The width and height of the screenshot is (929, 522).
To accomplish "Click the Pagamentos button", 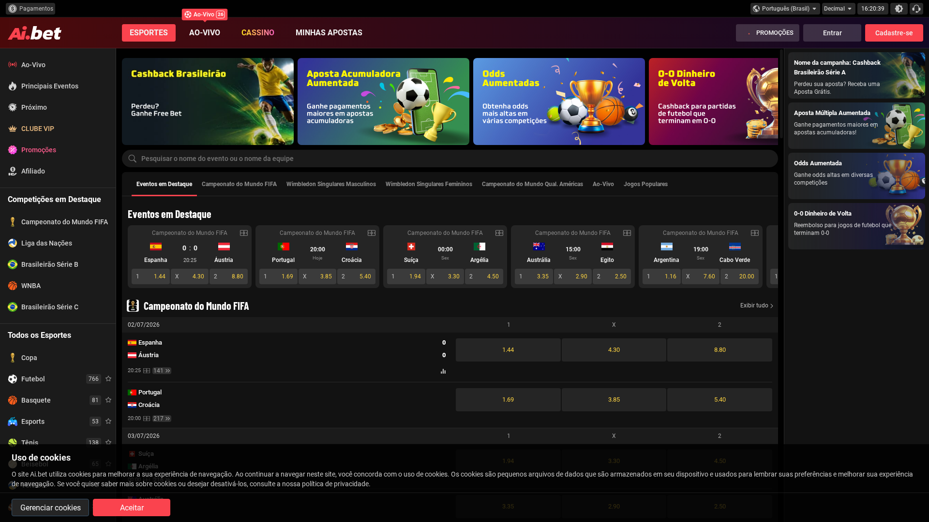I will pyautogui.click(x=30, y=9).
